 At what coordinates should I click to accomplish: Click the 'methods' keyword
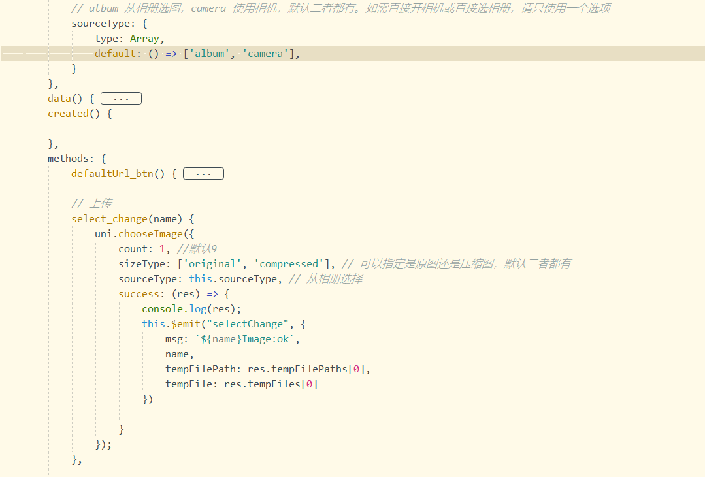pos(71,159)
